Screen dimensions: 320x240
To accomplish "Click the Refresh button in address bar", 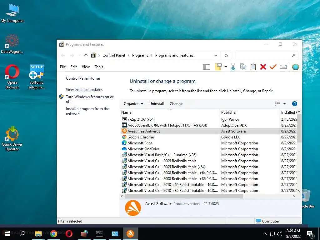I will pyautogui.click(x=226, y=55).
